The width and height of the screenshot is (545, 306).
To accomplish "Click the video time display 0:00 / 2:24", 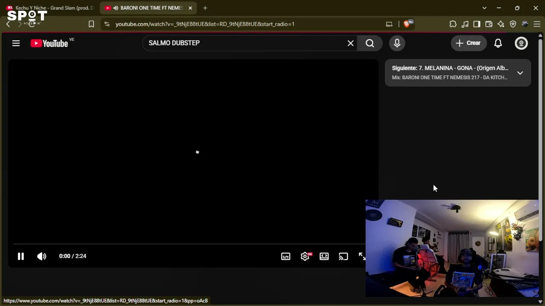I will click(x=73, y=256).
